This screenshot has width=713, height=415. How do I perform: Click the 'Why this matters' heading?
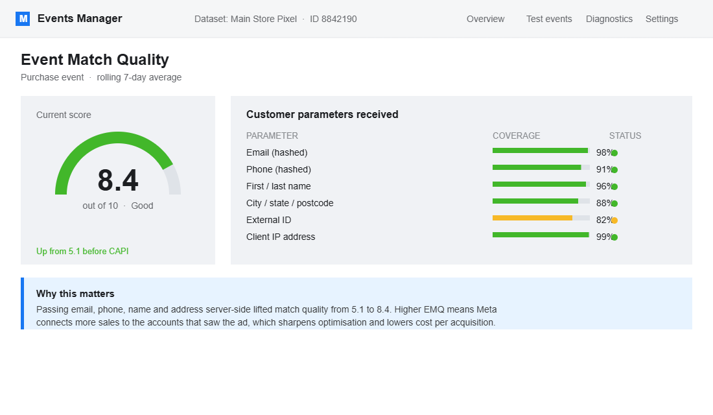pos(75,294)
